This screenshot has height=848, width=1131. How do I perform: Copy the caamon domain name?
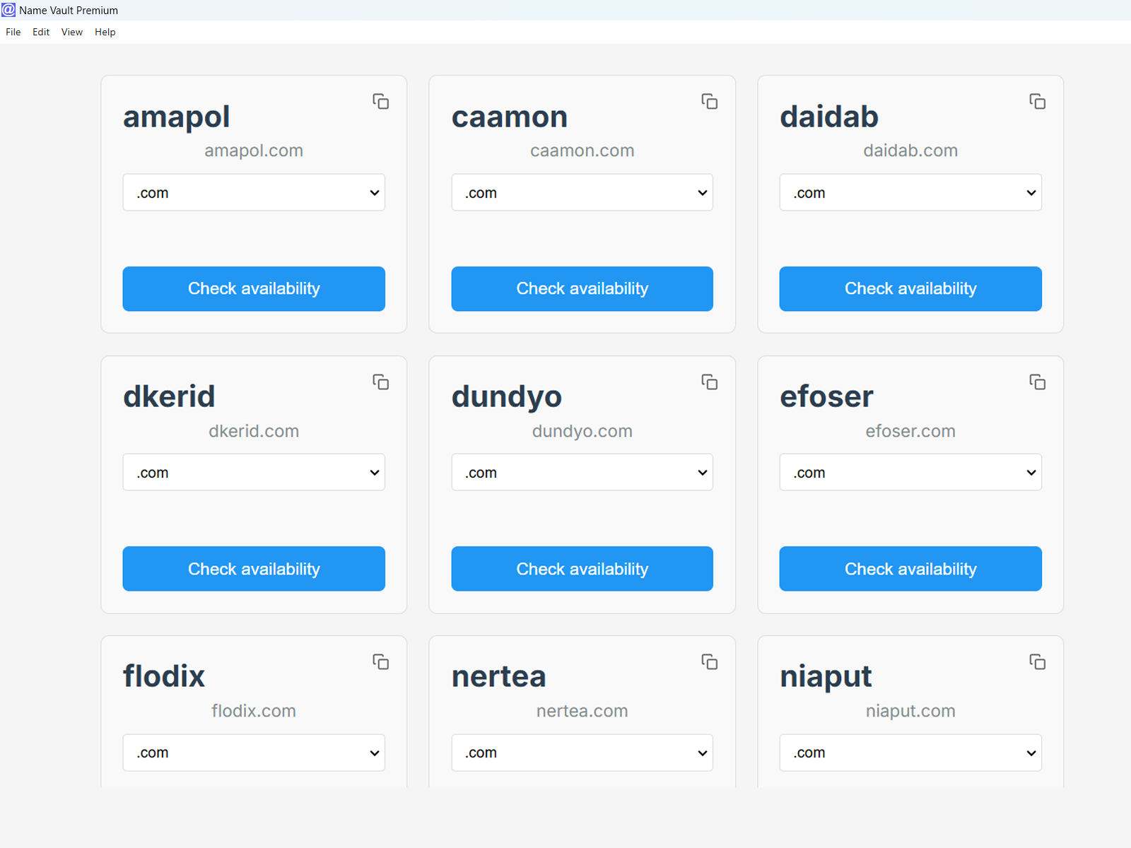pos(709,102)
